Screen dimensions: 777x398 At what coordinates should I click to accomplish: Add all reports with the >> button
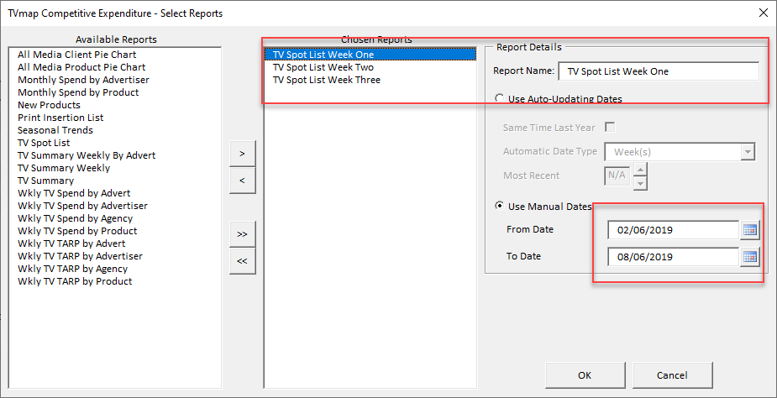click(242, 234)
